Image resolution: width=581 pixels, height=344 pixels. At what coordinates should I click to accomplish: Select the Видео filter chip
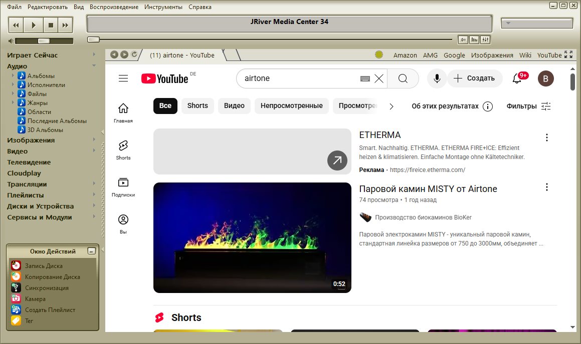(x=234, y=106)
